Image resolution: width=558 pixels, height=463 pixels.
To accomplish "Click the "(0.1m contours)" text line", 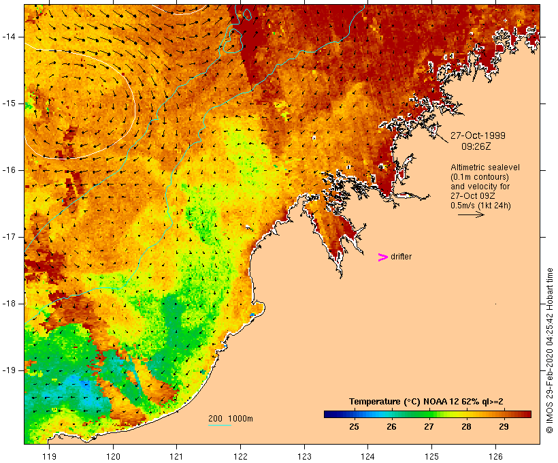I will [480, 176].
